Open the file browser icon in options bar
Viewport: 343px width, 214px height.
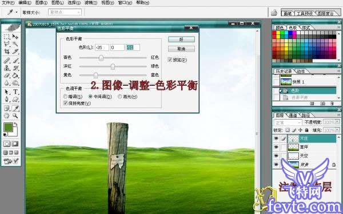[274, 13]
